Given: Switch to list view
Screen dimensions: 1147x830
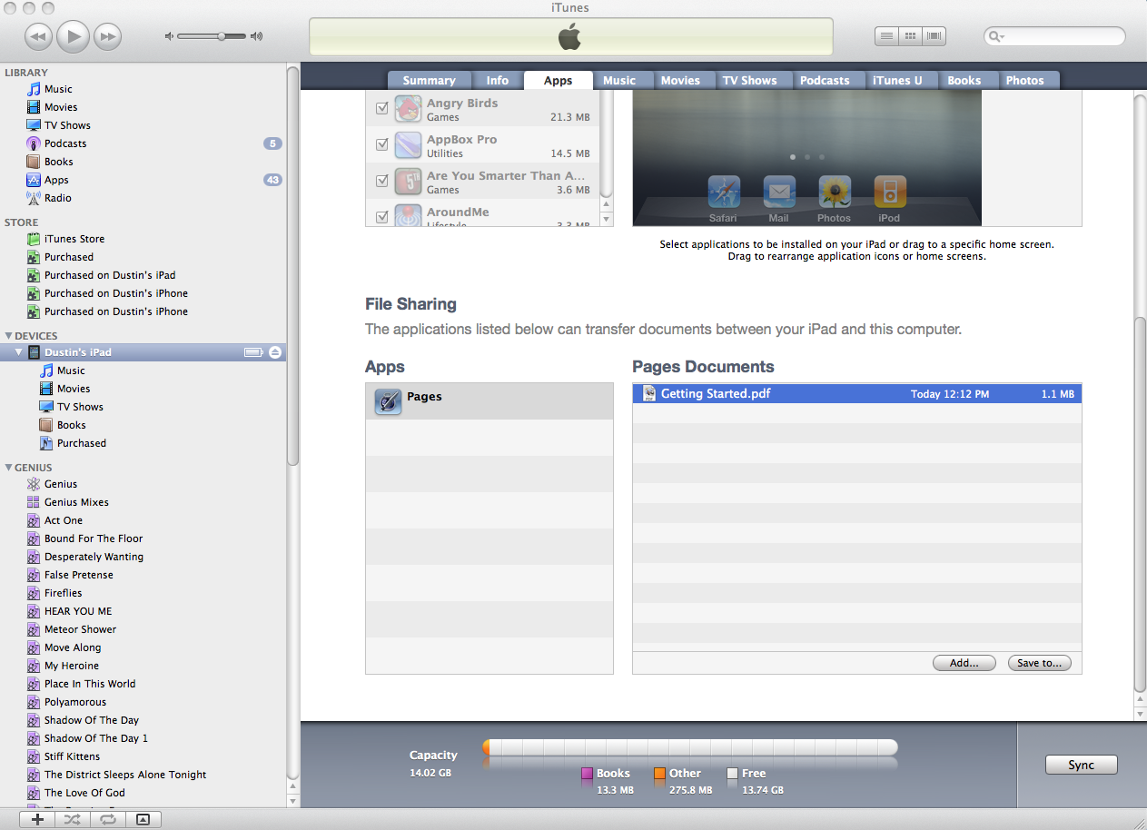Looking at the screenshot, I should click(x=886, y=36).
